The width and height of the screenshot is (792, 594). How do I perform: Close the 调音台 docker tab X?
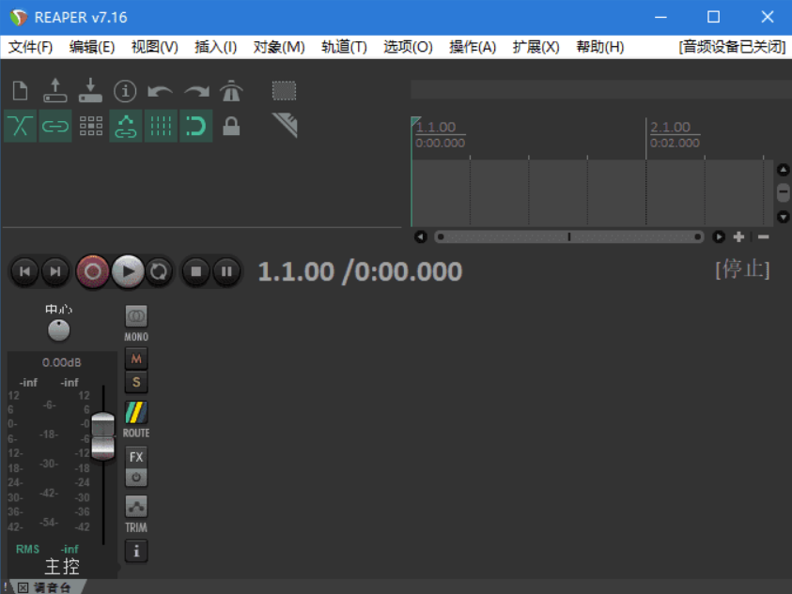[x=23, y=587]
